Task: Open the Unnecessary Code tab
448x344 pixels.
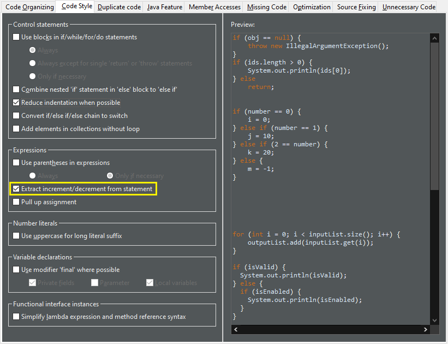Action: click(409, 7)
